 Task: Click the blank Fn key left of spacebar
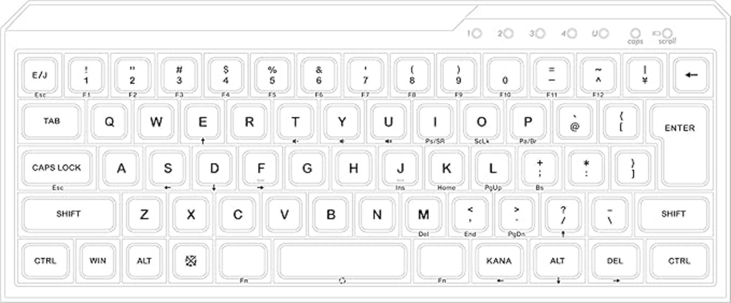tap(244, 261)
